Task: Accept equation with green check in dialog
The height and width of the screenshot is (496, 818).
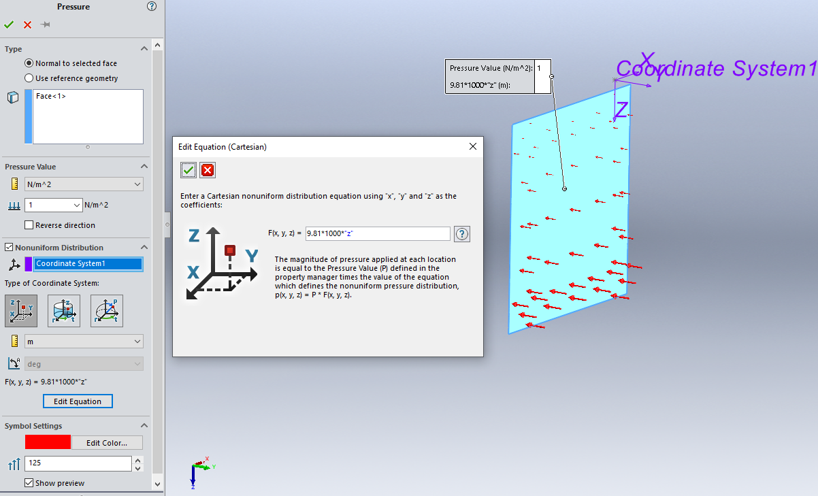Action: (189, 170)
